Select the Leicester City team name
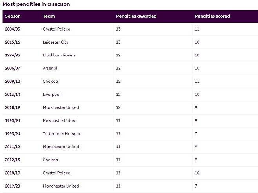This screenshot has height=193, width=258. pos(56,42)
